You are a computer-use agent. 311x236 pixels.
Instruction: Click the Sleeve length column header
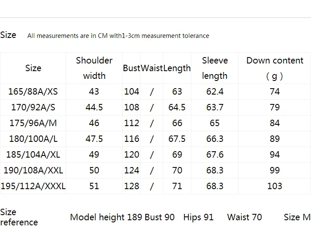coord(215,68)
